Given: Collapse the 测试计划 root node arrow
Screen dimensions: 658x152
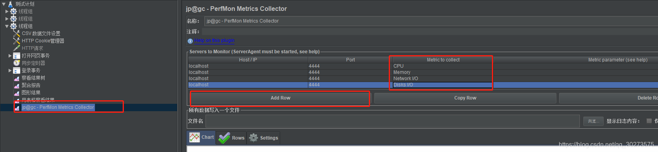Looking at the screenshot, I should point(4,4).
